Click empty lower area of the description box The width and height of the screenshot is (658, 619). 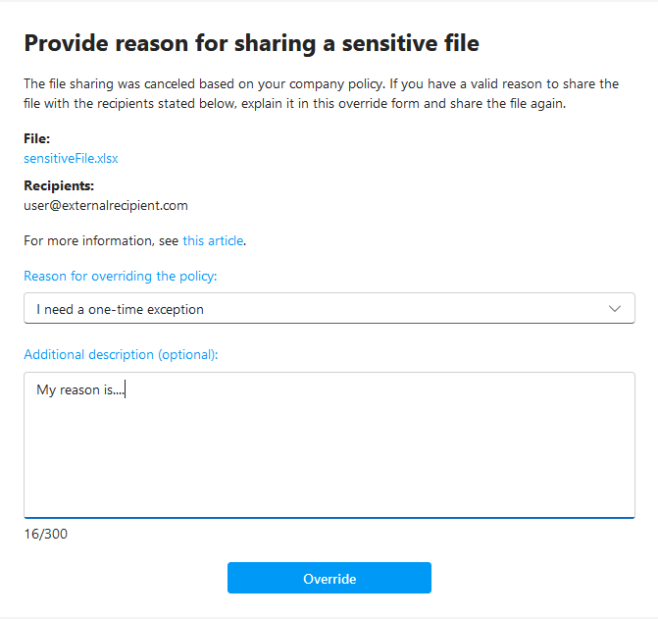coord(329,471)
